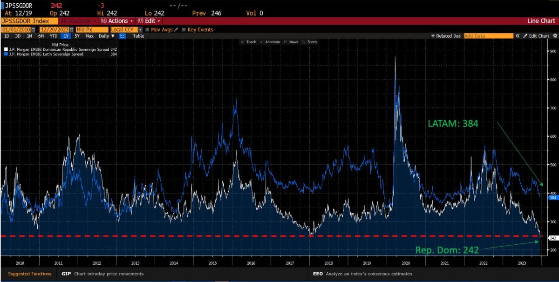Switch to the Table view
The image size is (559, 282).
pyautogui.click(x=138, y=36)
